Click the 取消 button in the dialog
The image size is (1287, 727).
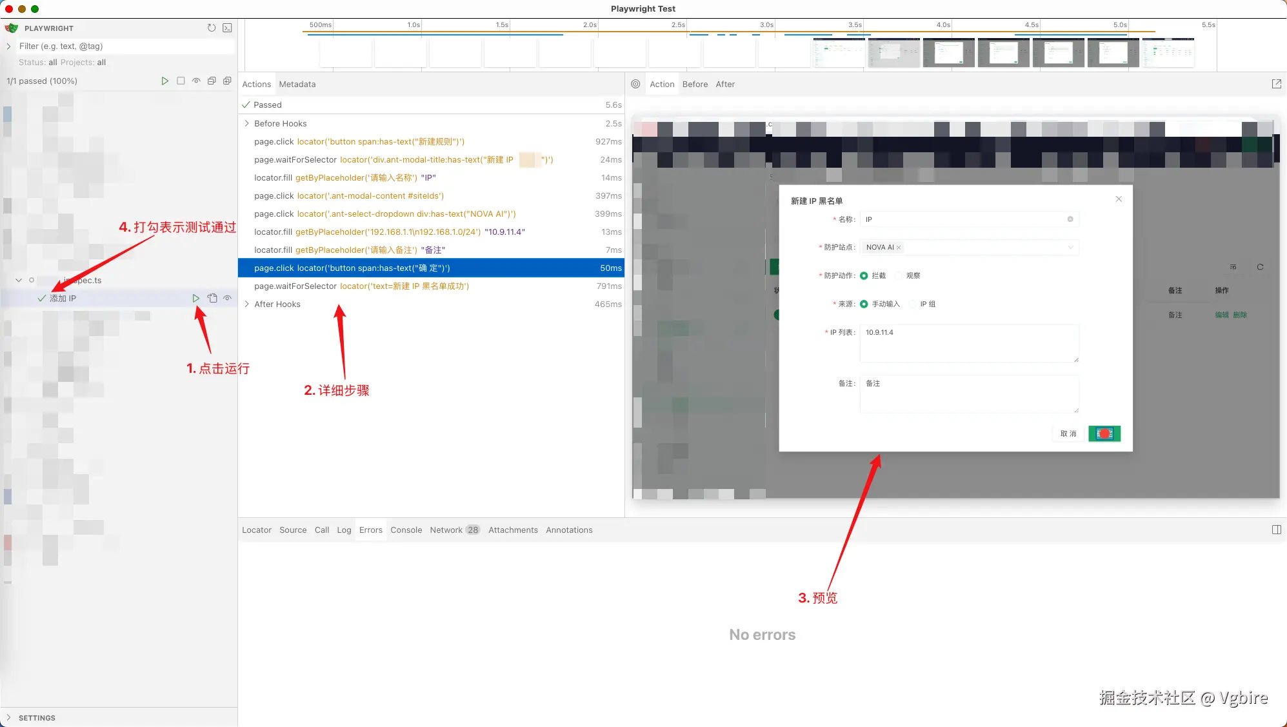pyautogui.click(x=1068, y=433)
